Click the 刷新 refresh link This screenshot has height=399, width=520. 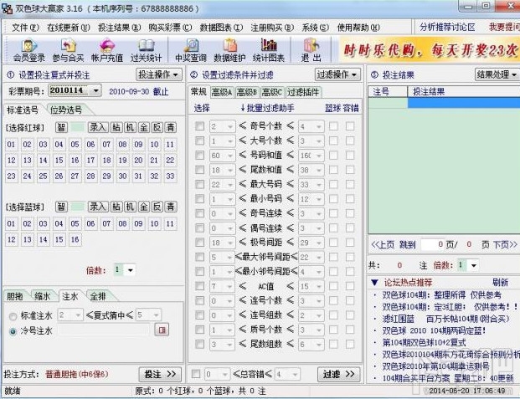tap(500, 283)
